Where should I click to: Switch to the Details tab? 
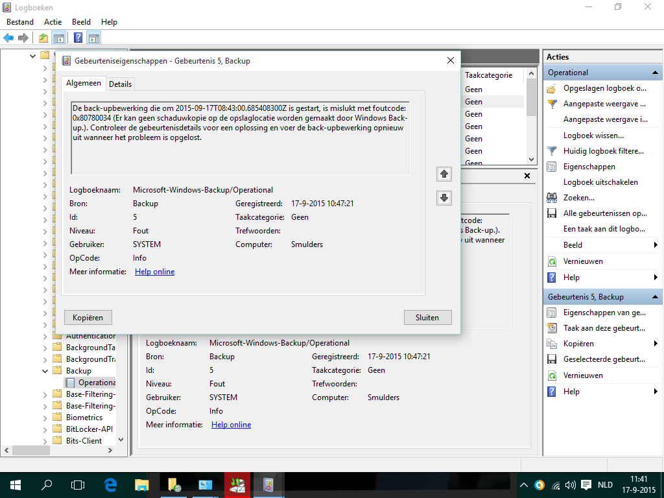click(x=120, y=84)
